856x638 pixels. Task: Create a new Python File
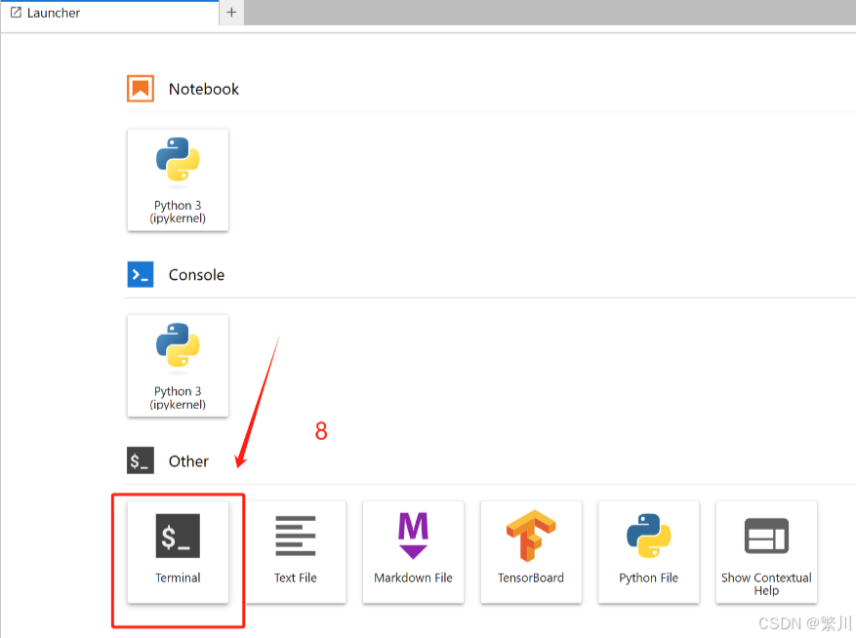(x=648, y=552)
